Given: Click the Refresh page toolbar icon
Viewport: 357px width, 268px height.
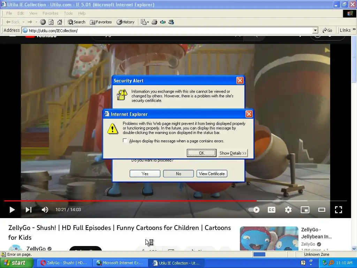Looking at the screenshot, I should [x=51, y=22].
